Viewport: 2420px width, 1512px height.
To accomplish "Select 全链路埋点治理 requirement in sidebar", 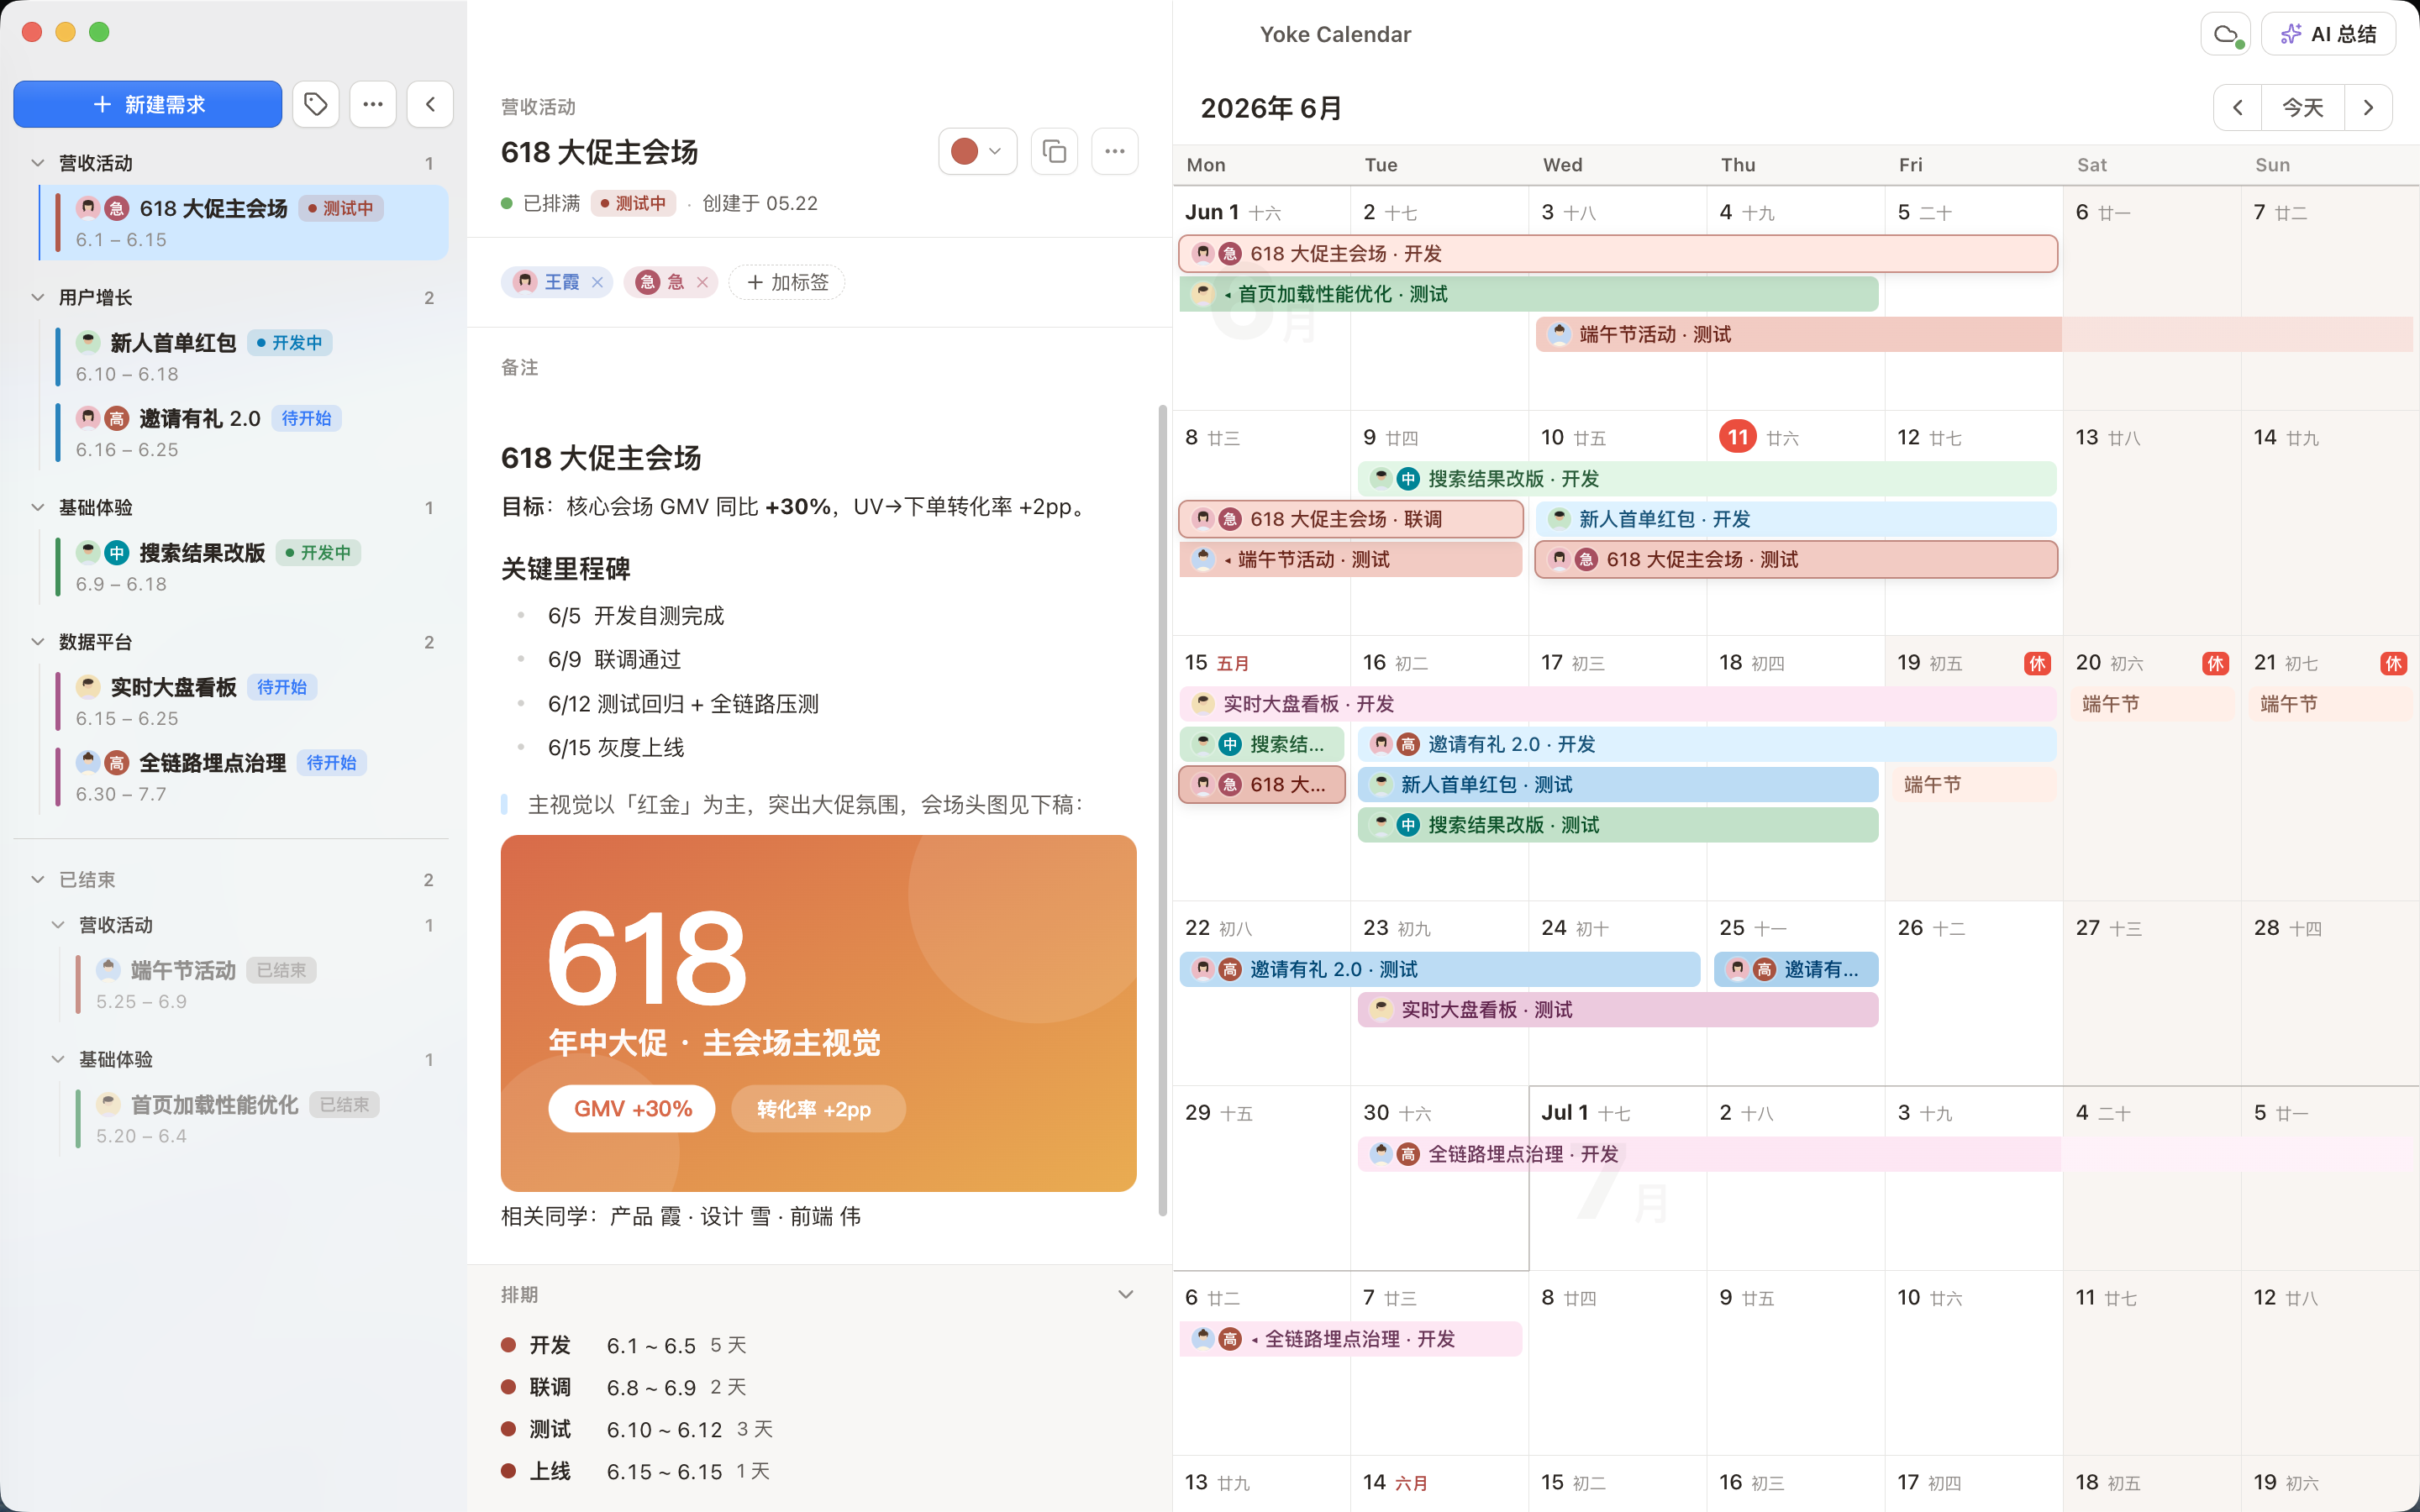I will click(x=244, y=777).
